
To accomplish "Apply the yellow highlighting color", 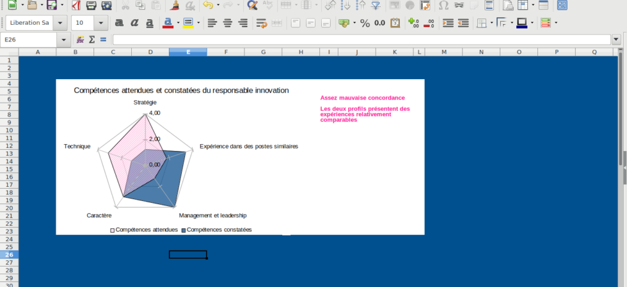I will tap(187, 23).
